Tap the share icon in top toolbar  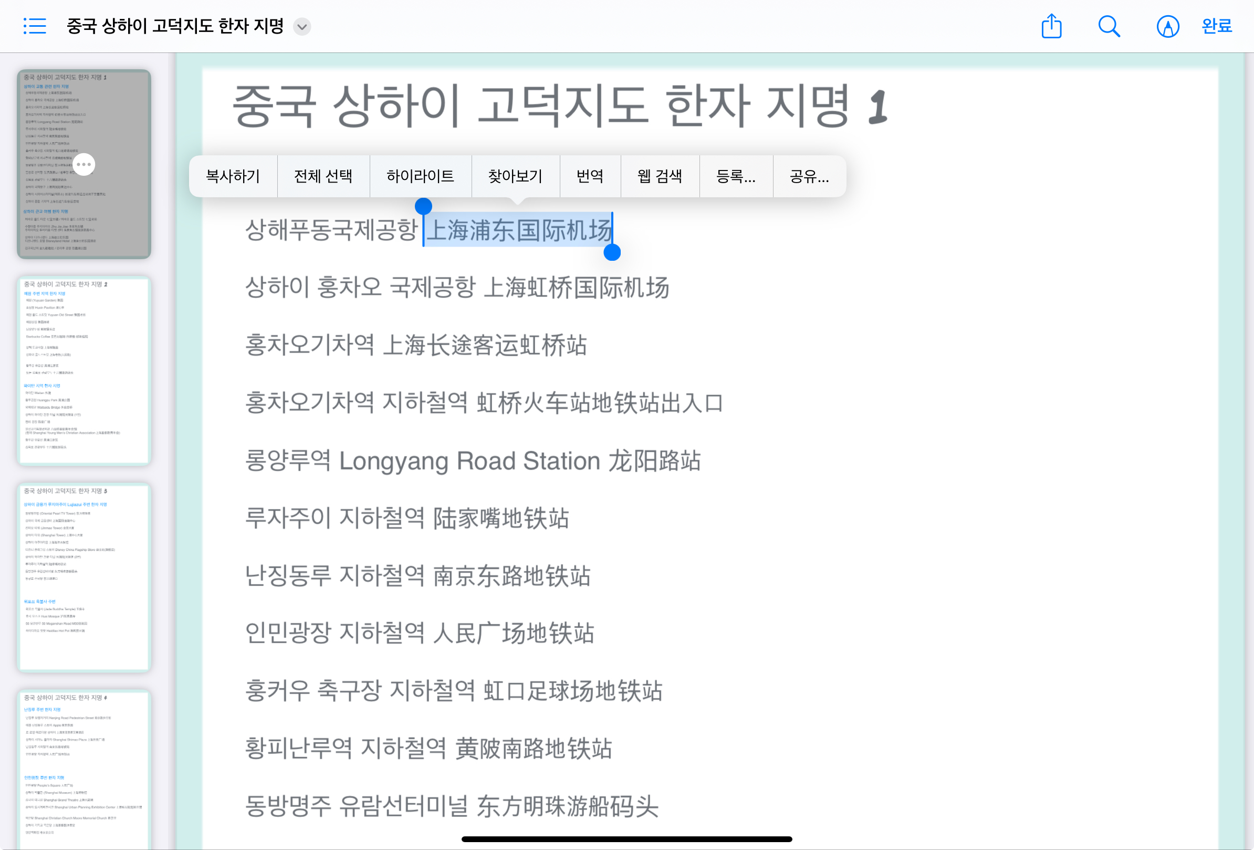[x=1051, y=26]
